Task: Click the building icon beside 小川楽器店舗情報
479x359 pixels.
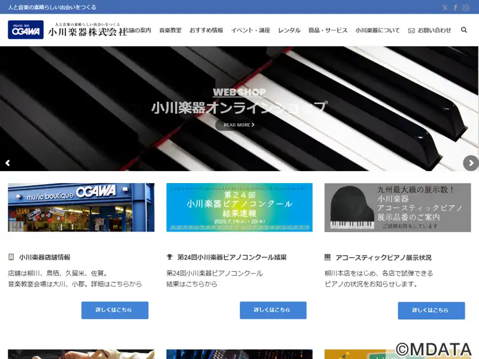Action: tap(11, 257)
